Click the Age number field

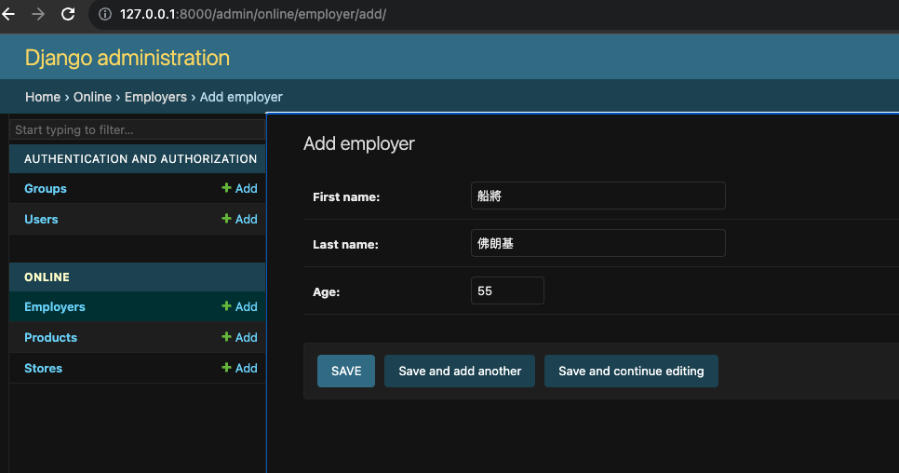tap(507, 291)
